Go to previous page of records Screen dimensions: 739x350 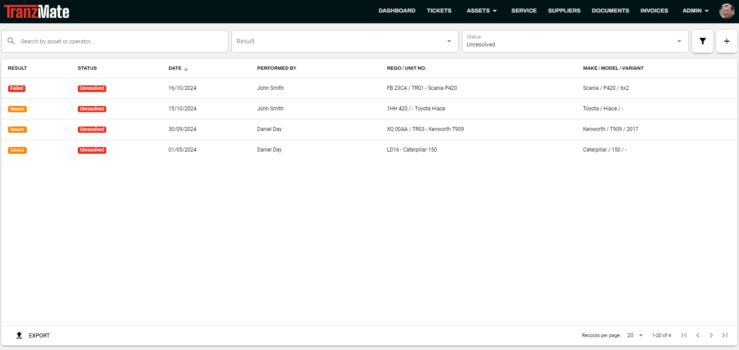[697, 335]
